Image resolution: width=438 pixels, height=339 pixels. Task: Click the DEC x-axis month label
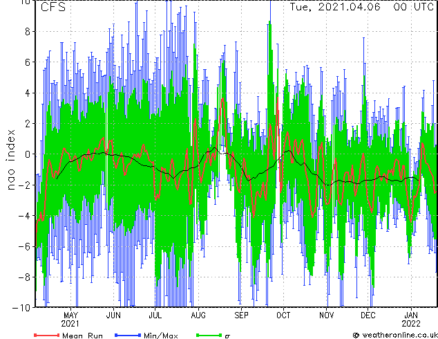(368, 315)
